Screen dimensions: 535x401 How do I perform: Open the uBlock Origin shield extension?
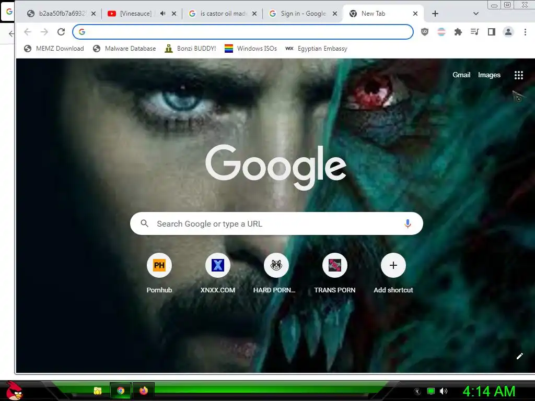point(425,32)
